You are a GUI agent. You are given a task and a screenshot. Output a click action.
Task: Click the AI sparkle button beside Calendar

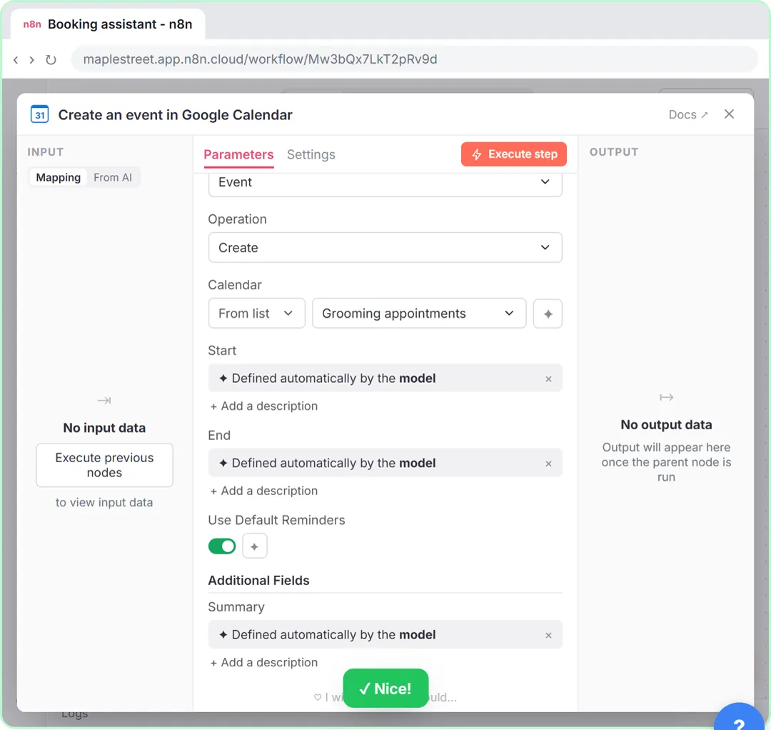tap(548, 314)
